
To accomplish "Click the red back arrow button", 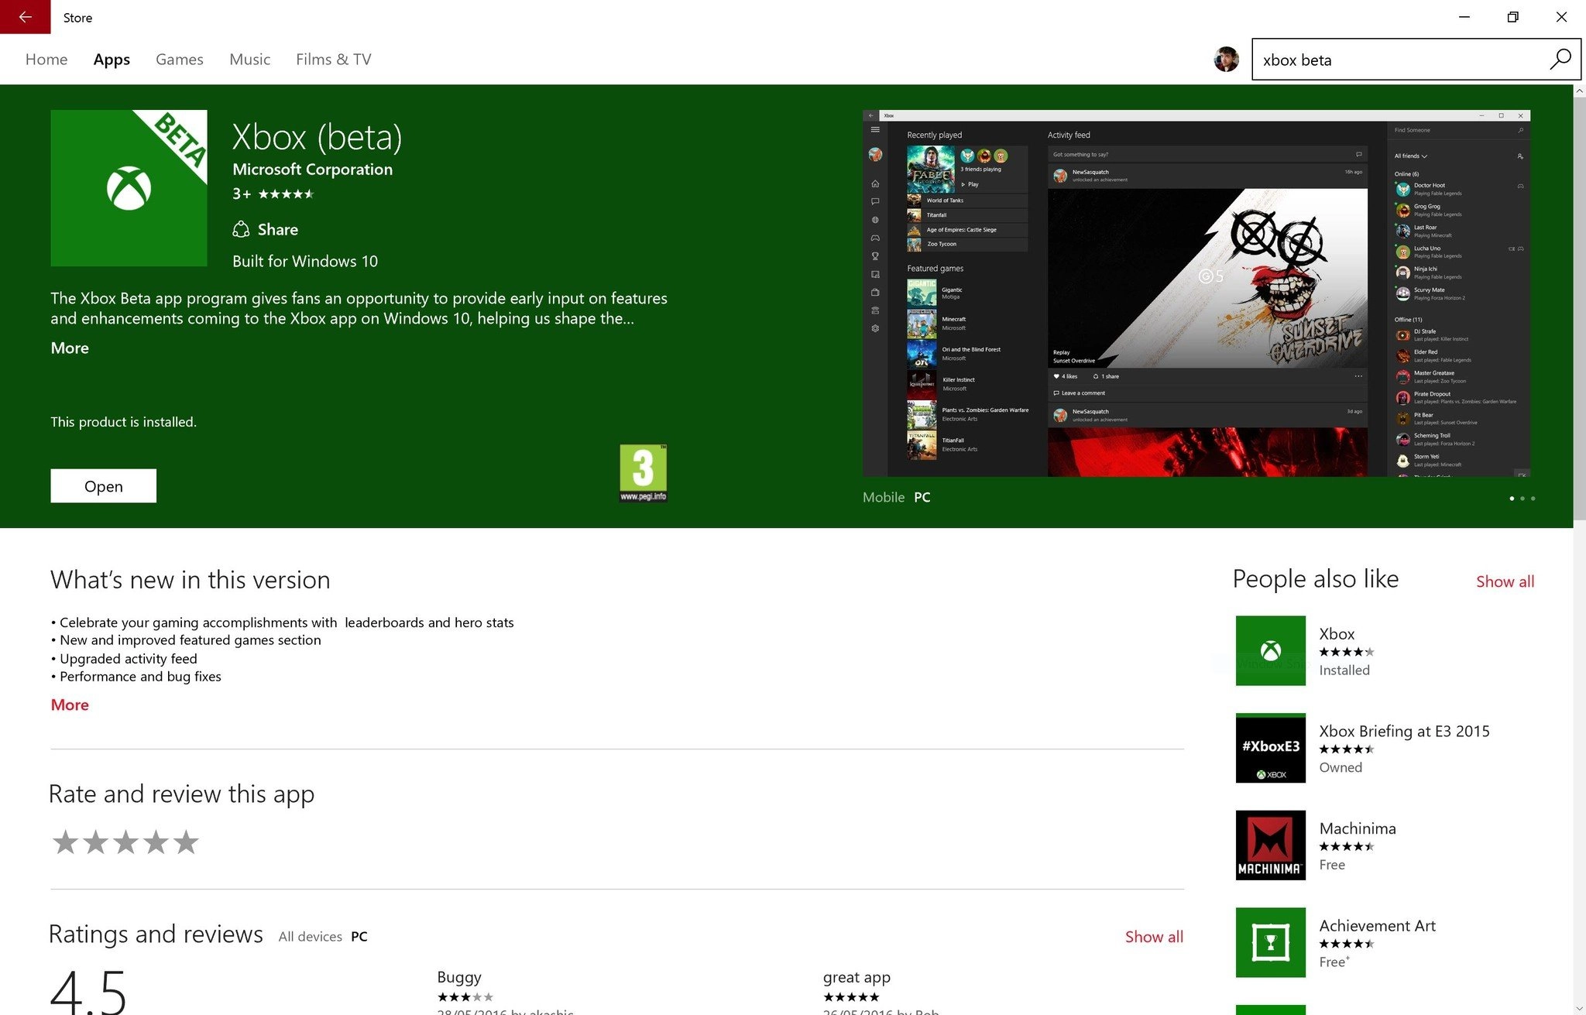I will point(25,17).
